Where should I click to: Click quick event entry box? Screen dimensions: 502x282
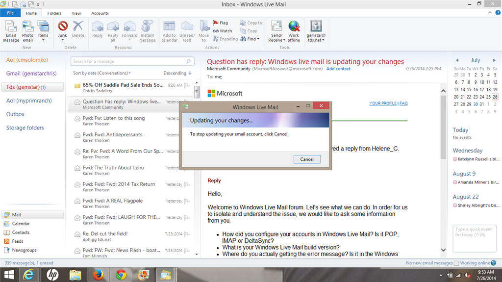tap(474, 238)
